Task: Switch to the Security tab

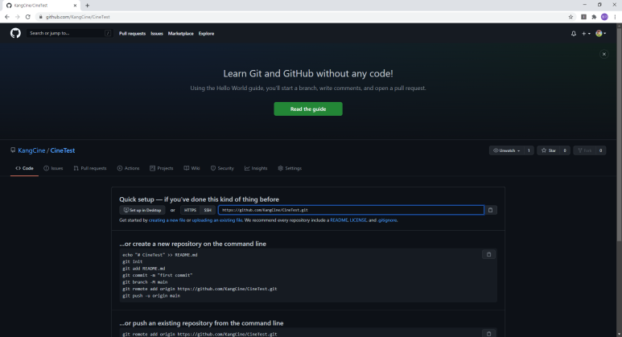Action: coord(222,169)
